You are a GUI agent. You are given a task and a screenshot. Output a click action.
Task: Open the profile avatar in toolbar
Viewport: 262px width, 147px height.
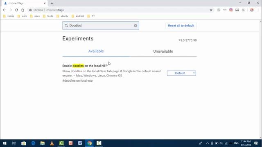[x=252, y=10]
